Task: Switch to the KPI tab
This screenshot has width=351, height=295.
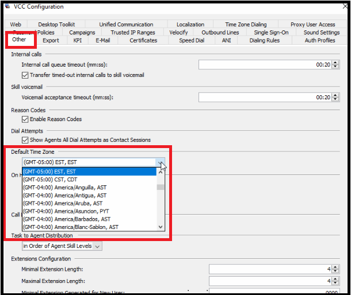Action: 78,40
